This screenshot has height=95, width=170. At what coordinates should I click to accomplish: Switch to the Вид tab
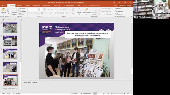point(79,6)
